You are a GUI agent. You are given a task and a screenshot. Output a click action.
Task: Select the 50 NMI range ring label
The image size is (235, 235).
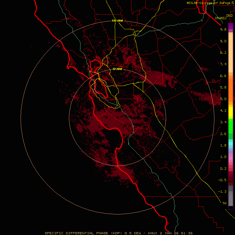[117, 69]
